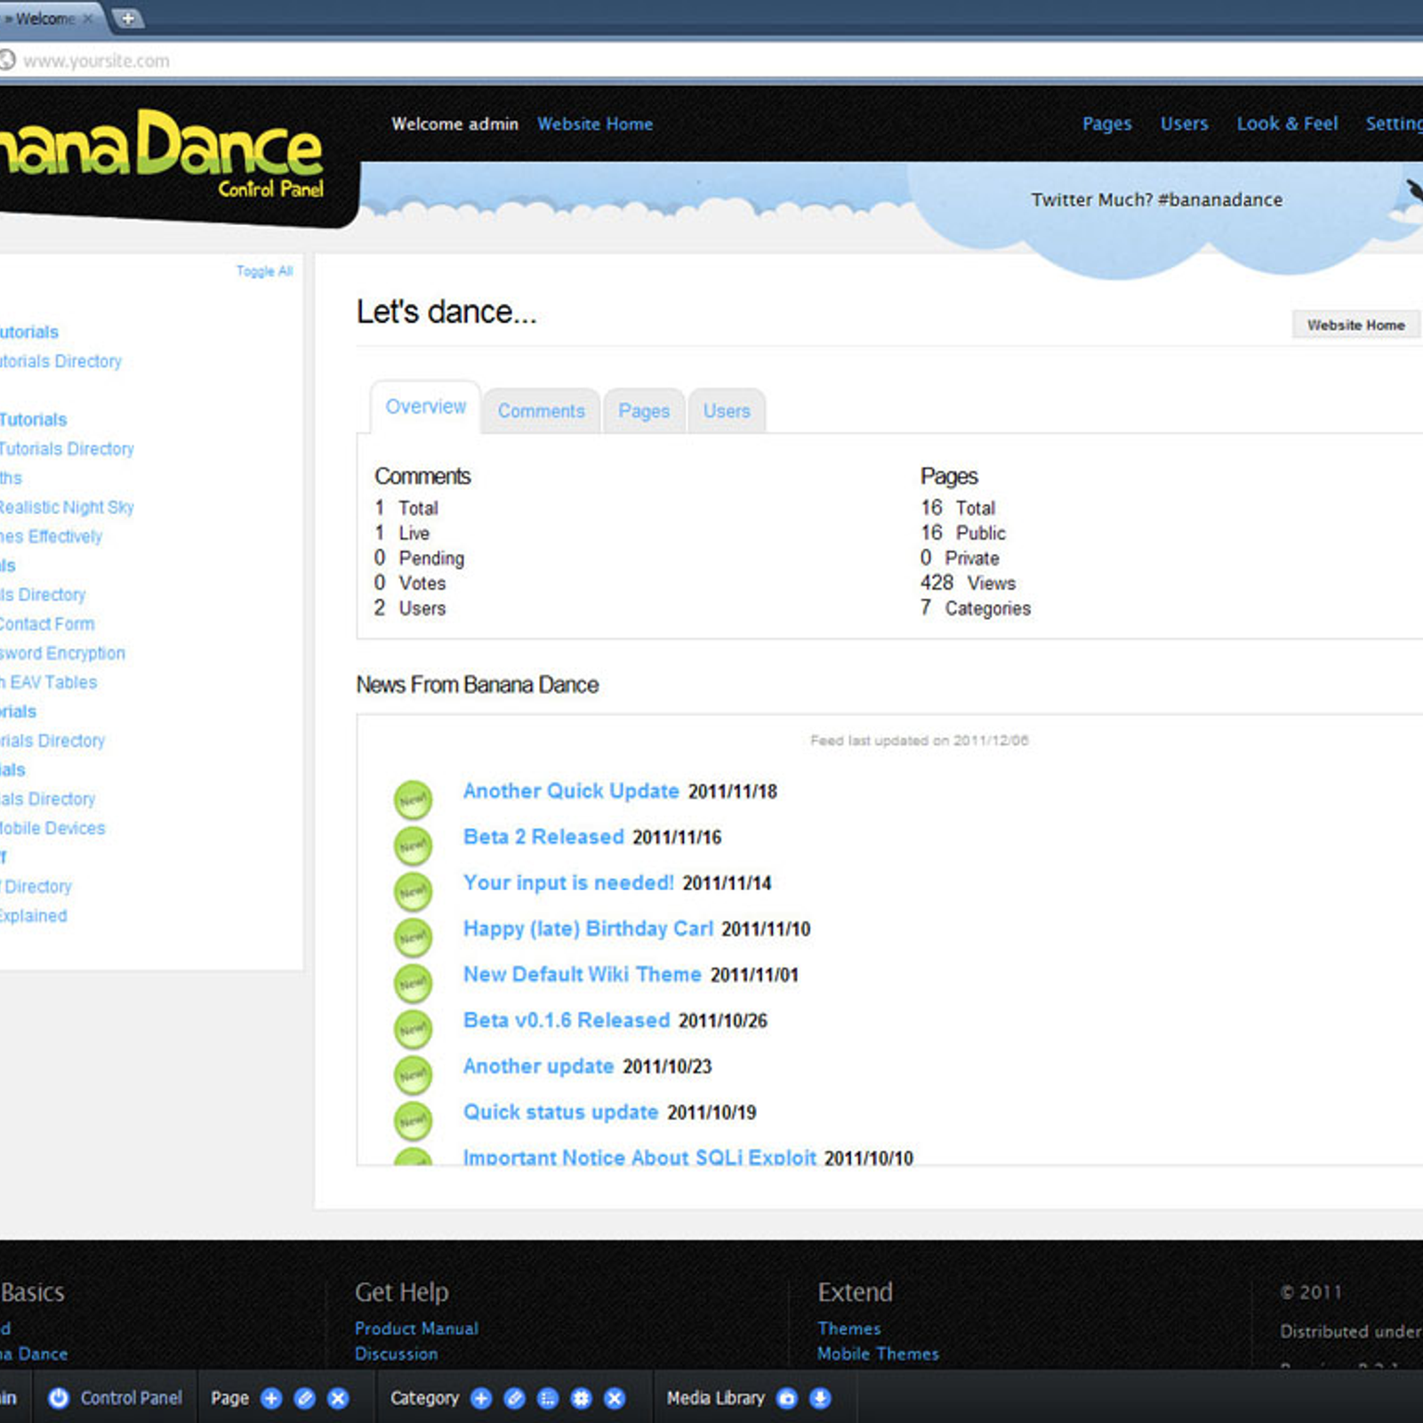Click the Twitter Much? #bananadance banner
Image resolution: width=1423 pixels, height=1423 pixels.
[x=1156, y=199]
